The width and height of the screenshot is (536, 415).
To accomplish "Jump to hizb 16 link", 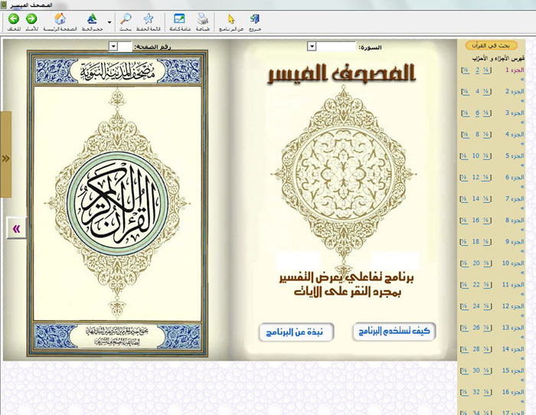I will (x=476, y=221).
